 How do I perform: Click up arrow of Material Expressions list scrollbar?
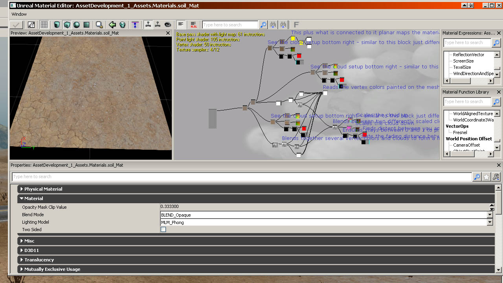pyautogui.click(x=497, y=54)
